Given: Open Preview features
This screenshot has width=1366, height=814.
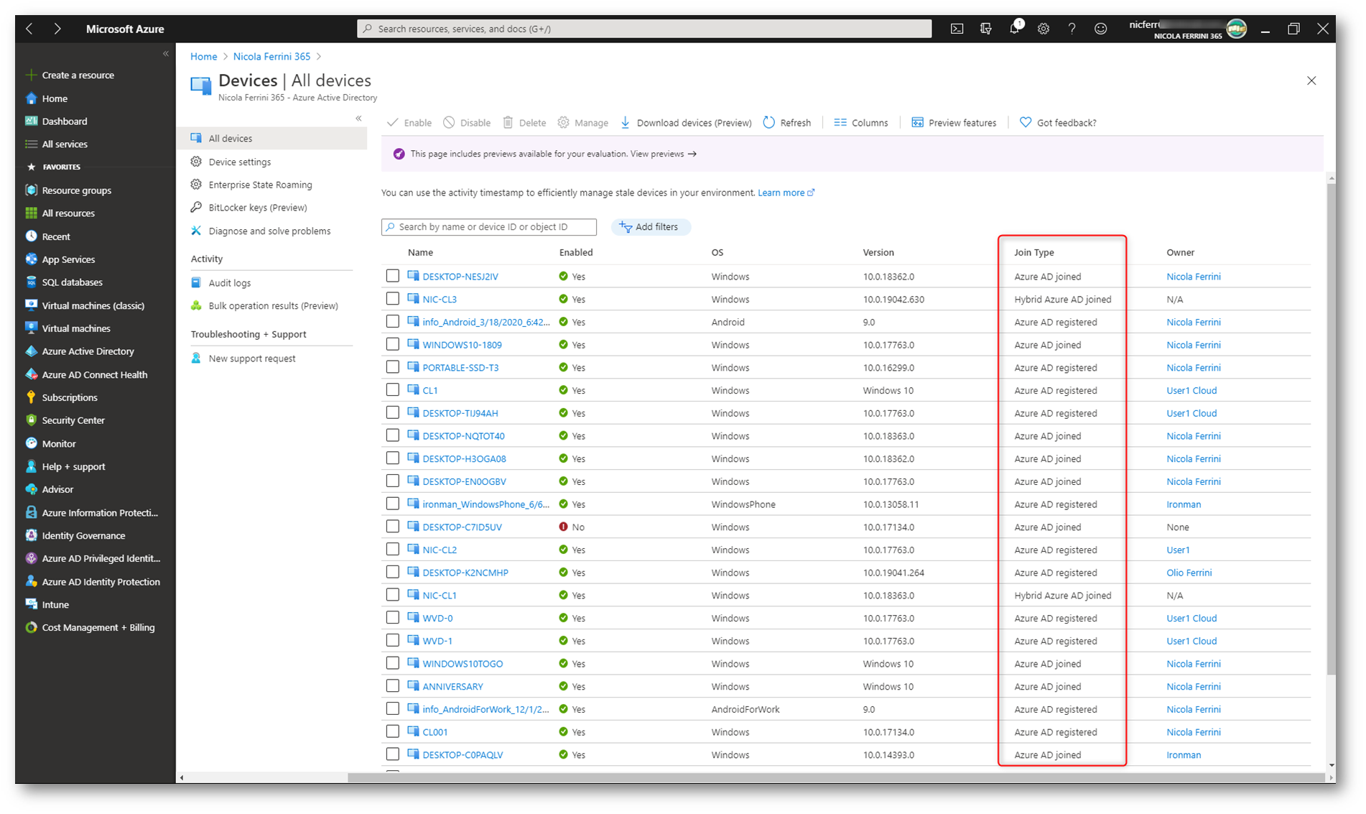Looking at the screenshot, I should click(954, 123).
